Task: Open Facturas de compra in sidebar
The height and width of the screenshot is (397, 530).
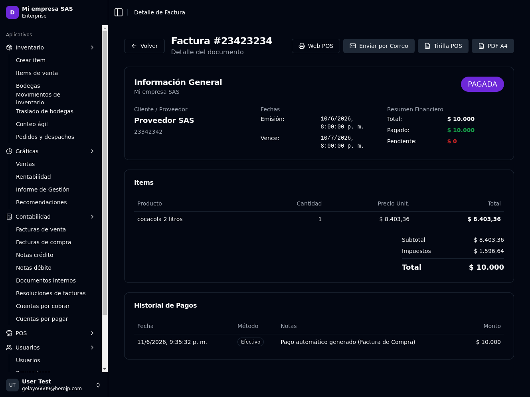Action: pos(44,242)
